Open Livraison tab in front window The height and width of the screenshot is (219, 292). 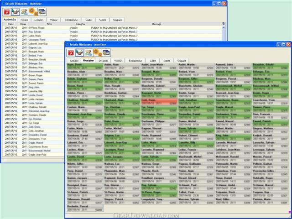(x=103, y=61)
